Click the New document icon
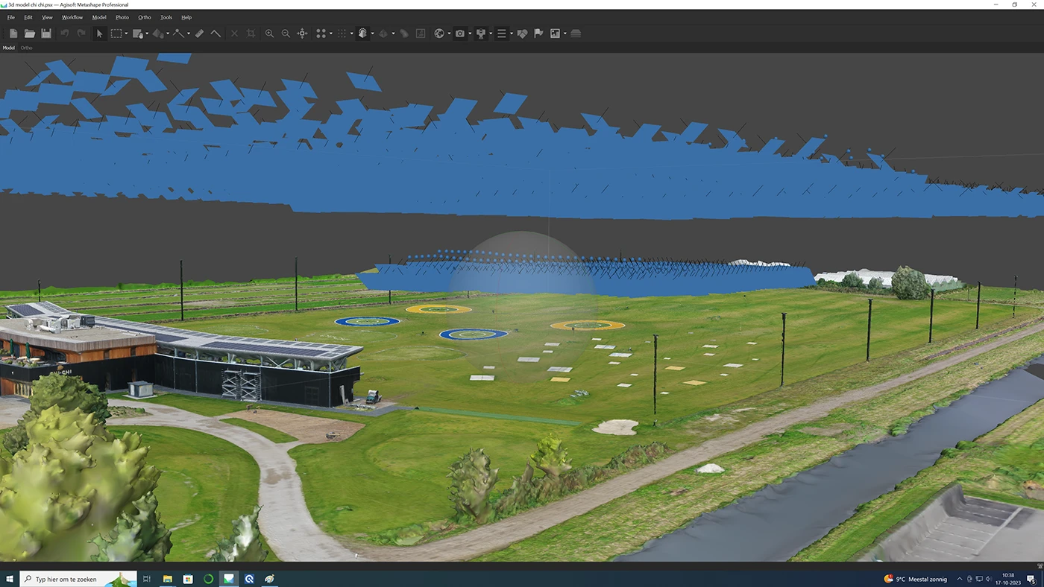The width and height of the screenshot is (1044, 587). (x=13, y=34)
